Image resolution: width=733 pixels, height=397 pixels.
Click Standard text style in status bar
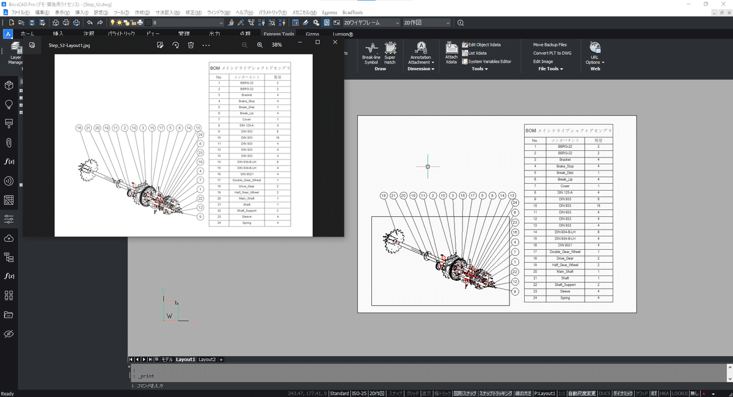(x=340, y=393)
